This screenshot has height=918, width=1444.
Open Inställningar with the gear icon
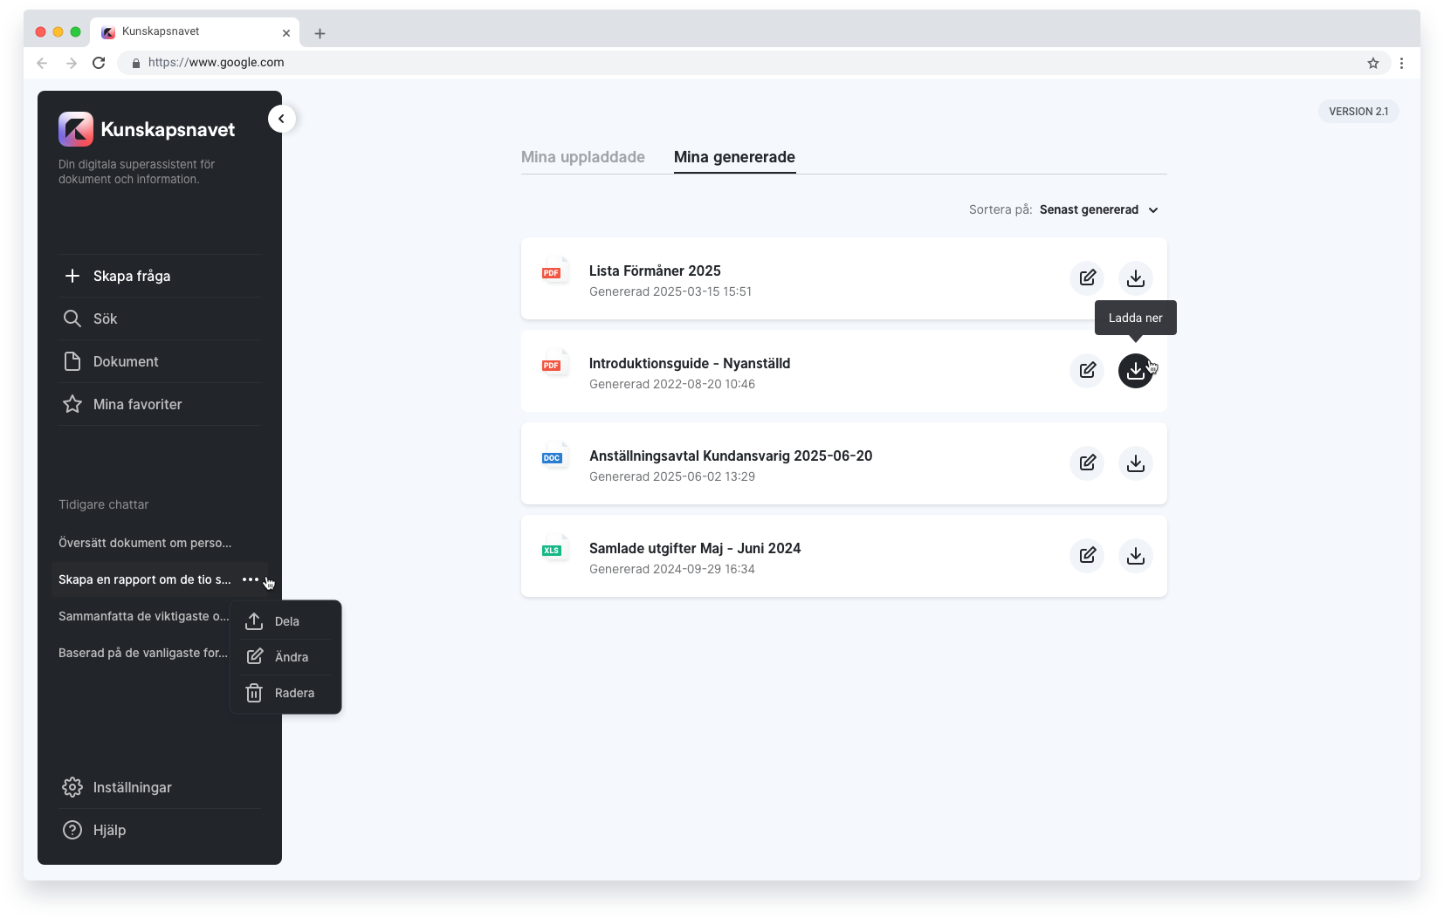73,786
